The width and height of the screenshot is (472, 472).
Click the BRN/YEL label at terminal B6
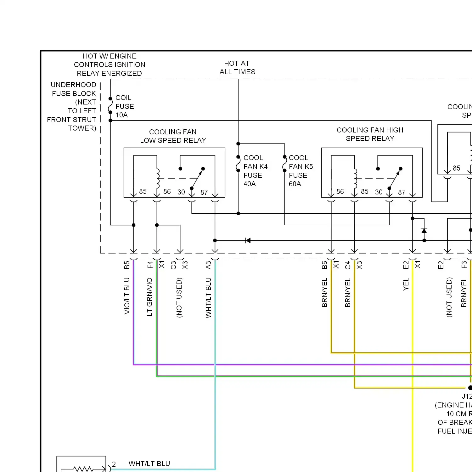(x=324, y=292)
